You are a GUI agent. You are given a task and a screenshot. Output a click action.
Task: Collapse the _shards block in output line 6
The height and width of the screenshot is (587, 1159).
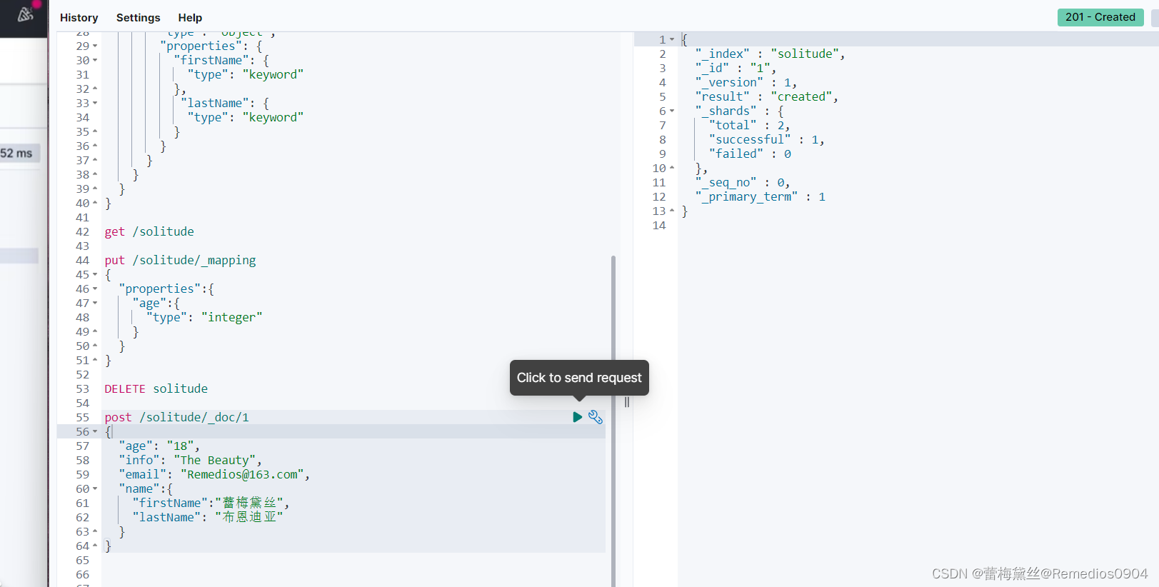[672, 111]
